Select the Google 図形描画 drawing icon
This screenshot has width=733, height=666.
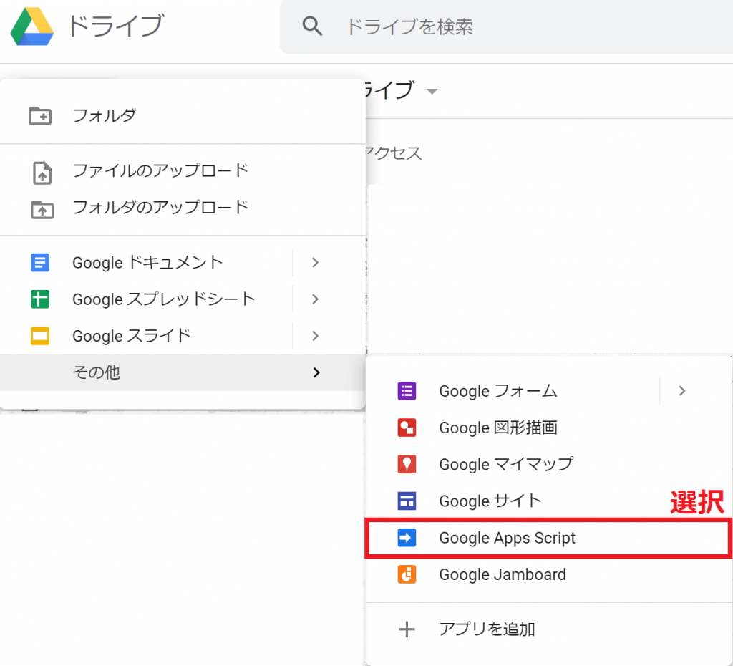407,428
